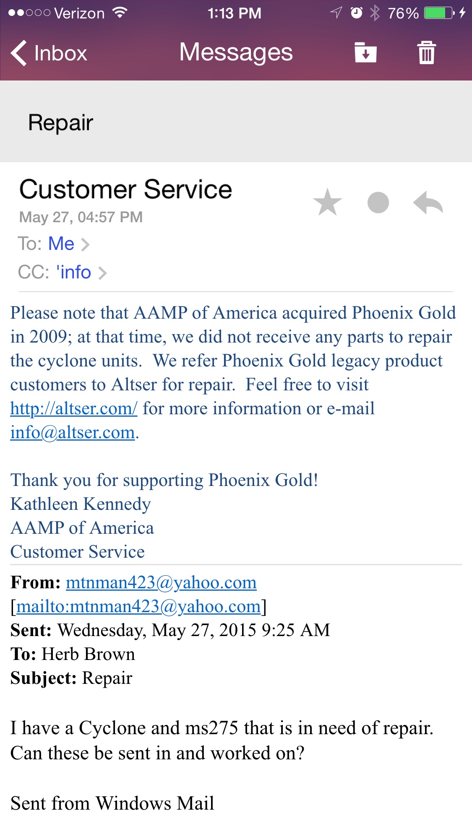
Task: Tap the reply arrow icon
Action: point(428,203)
